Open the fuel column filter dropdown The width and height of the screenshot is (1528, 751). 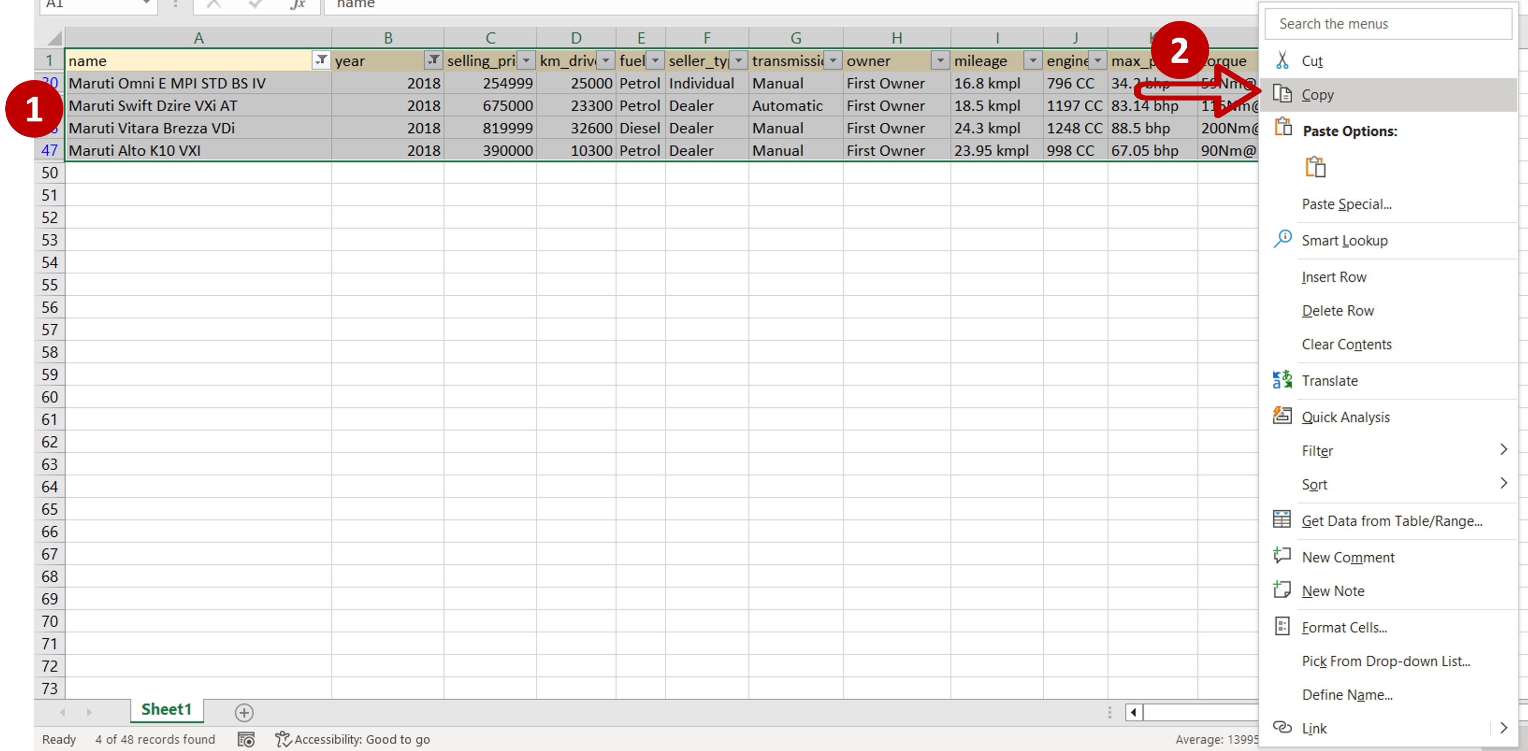(655, 60)
